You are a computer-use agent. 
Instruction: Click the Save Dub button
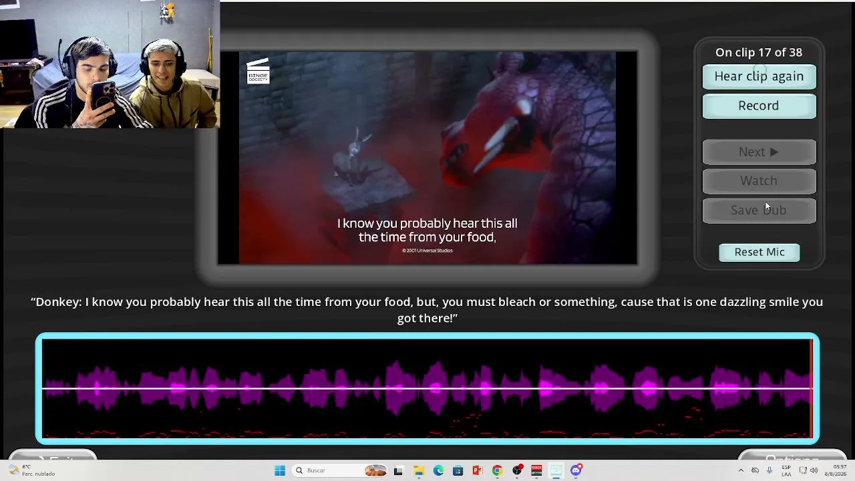[759, 210]
